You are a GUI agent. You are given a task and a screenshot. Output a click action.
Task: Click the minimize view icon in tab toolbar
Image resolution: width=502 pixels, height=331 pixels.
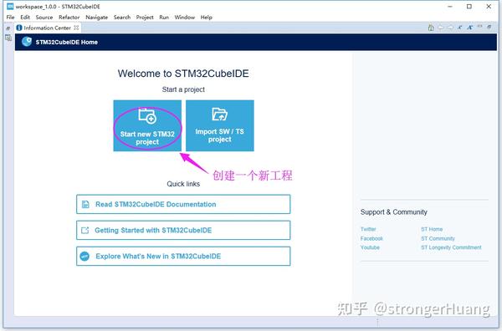[479, 27]
